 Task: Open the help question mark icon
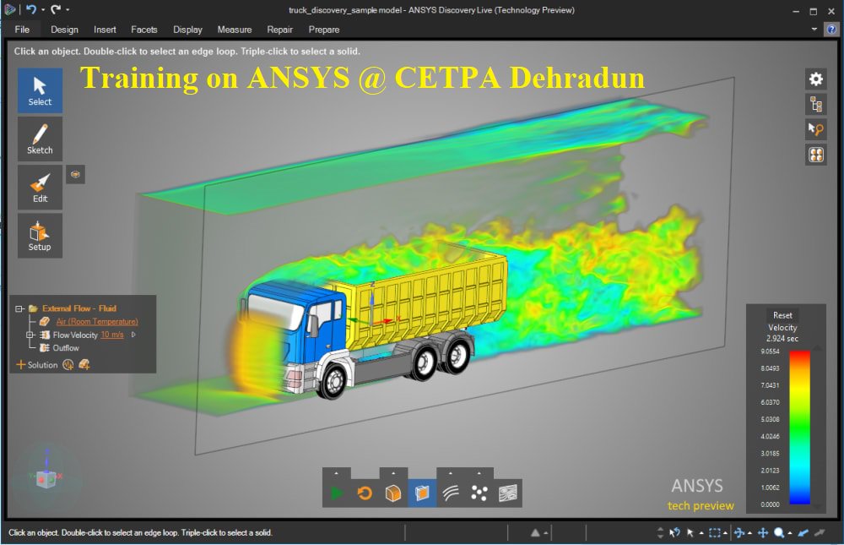(831, 30)
